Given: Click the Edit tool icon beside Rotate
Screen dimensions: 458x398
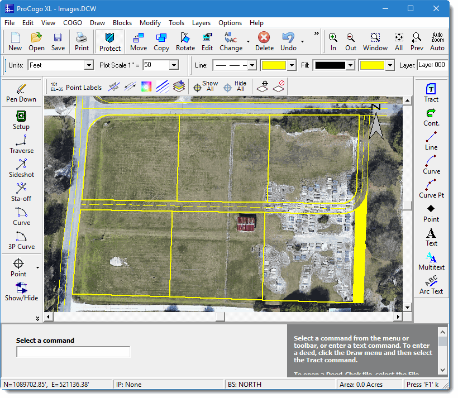Looking at the screenshot, I should [x=207, y=41].
